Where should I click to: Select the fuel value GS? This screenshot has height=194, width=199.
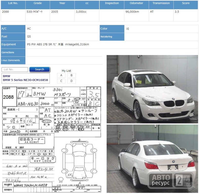(x=29, y=36)
